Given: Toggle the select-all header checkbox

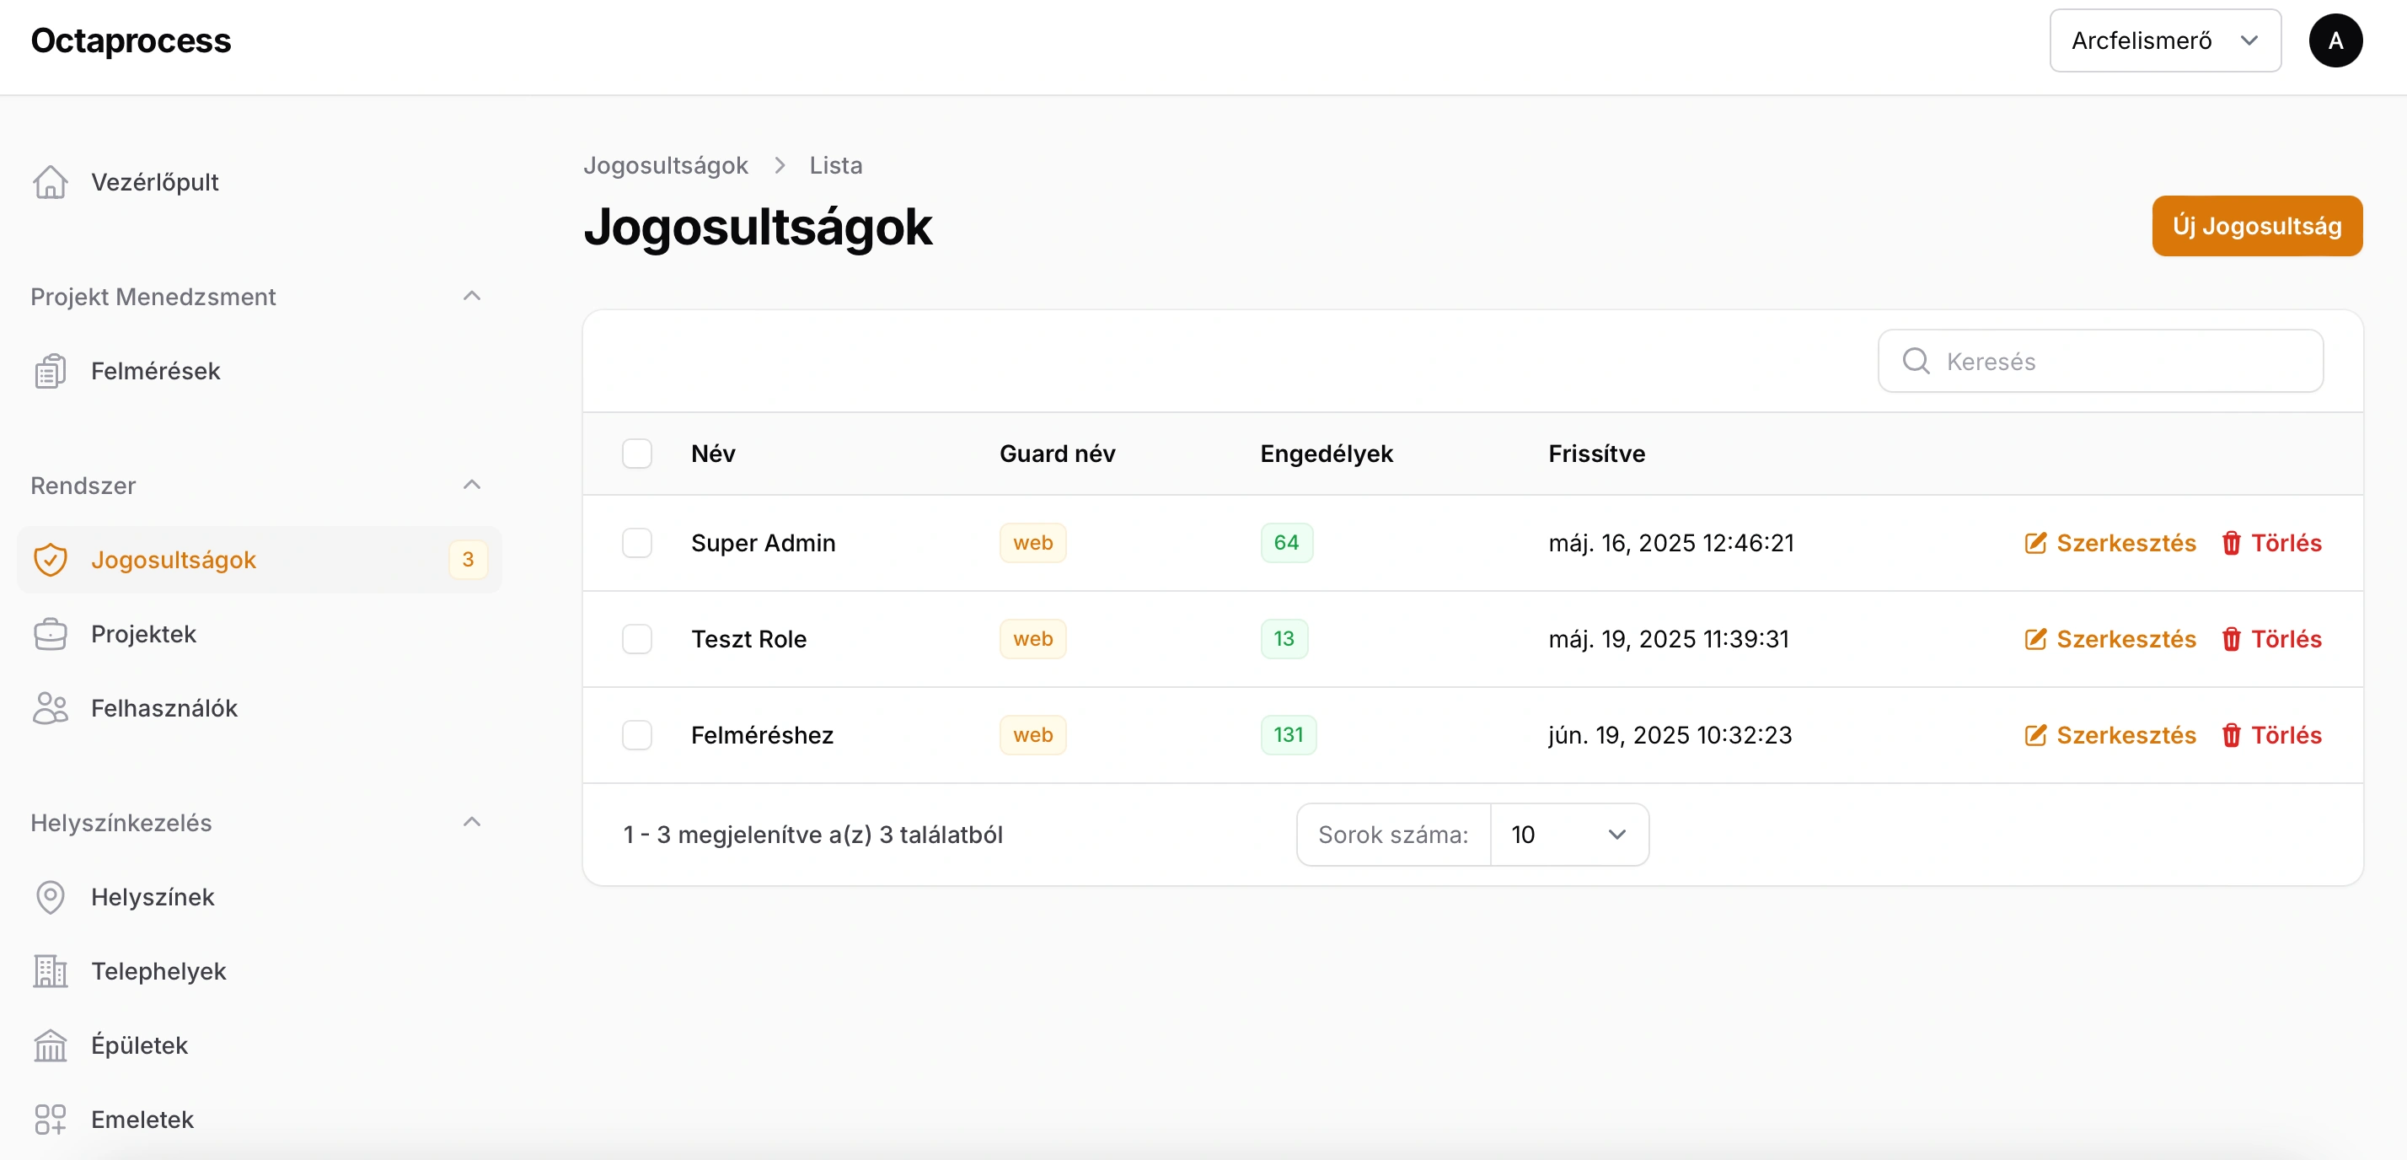Looking at the screenshot, I should pyautogui.click(x=637, y=454).
